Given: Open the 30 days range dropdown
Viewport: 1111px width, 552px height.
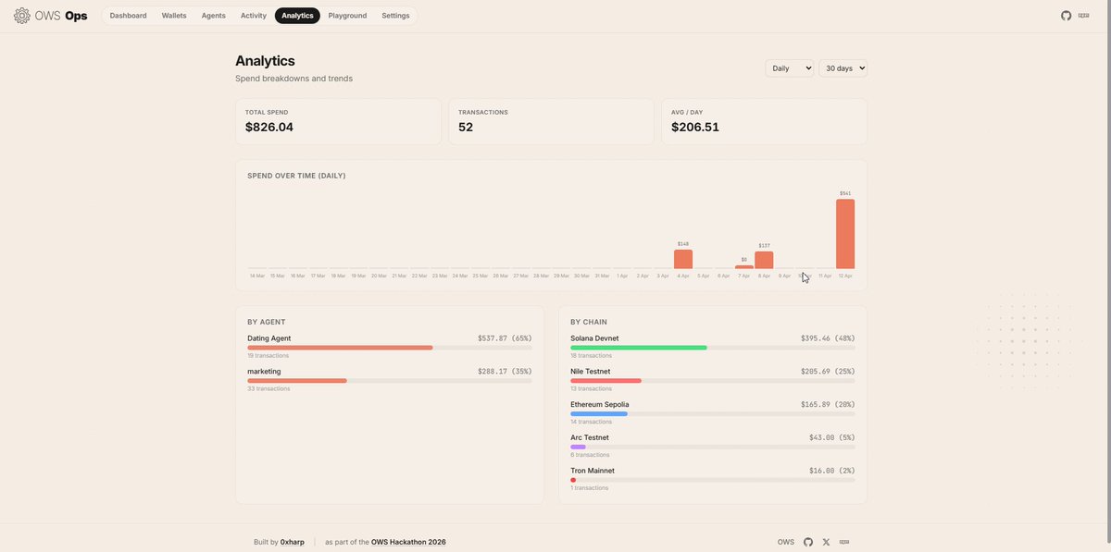Looking at the screenshot, I should tap(843, 68).
